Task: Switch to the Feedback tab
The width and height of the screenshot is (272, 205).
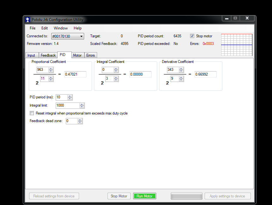Action: pyautogui.click(x=48, y=55)
